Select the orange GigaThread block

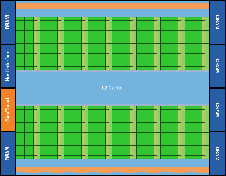tap(8, 110)
